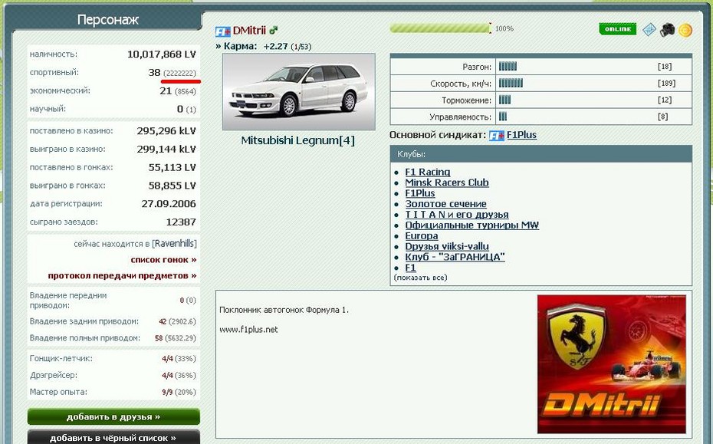Image resolution: width=713 pixels, height=444 pixels.
Task: Click the gold coin icon
Action: click(685, 30)
